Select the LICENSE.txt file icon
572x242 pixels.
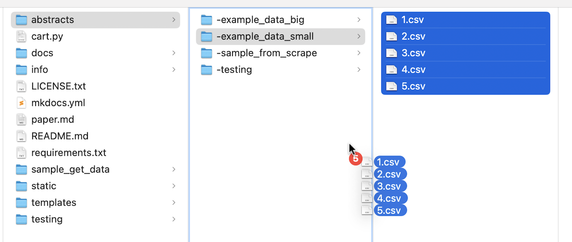21,86
